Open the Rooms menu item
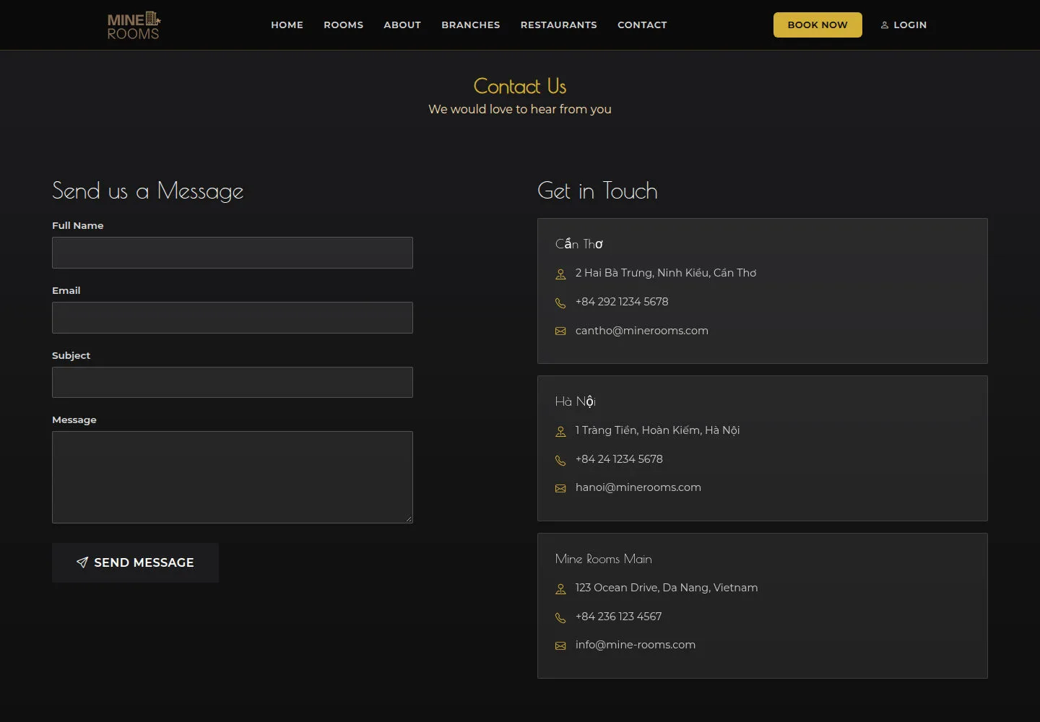This screenshot has height=722, width=1040. coord(344,25)
